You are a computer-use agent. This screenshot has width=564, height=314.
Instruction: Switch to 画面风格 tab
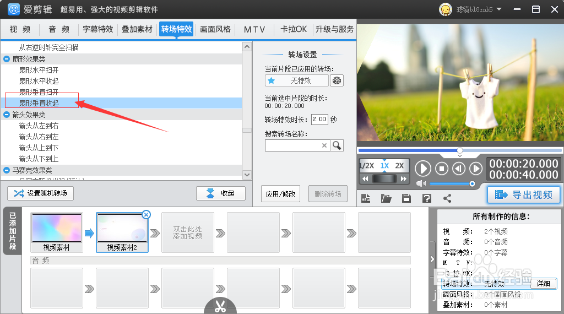tap(215, 29)
